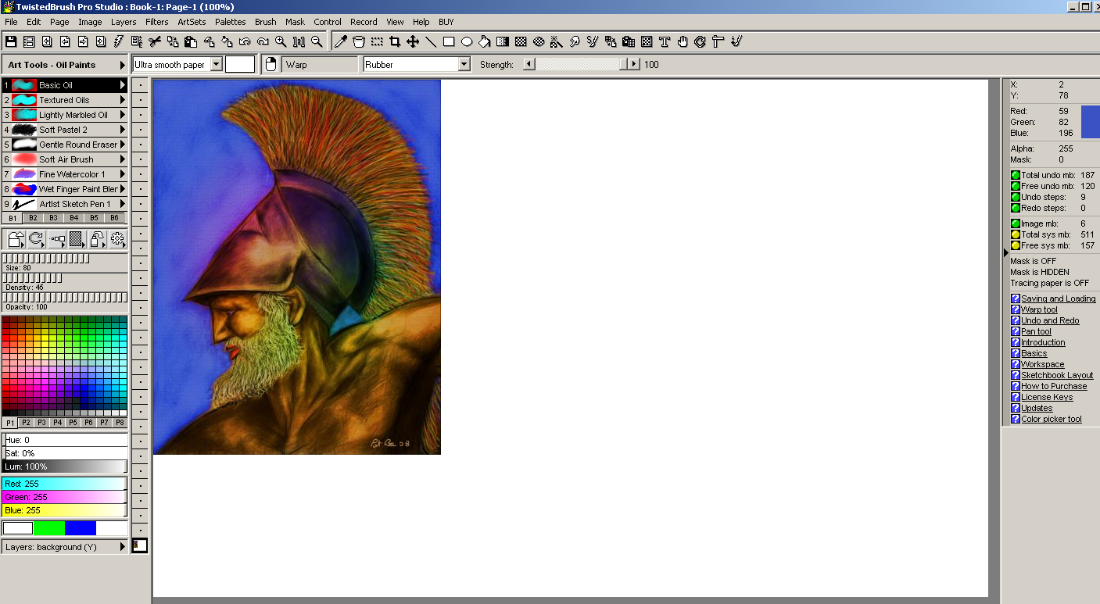Select the Rectangle shape tool
The height and width of the screenshot is (604, 1100).
(x=449, y=41)
